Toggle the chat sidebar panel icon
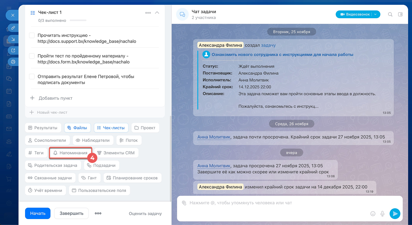The image size is (412, 225). (x=400, y=14)
